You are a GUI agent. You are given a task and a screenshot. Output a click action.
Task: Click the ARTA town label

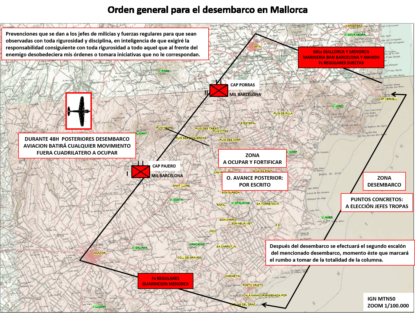pos(257,47)
